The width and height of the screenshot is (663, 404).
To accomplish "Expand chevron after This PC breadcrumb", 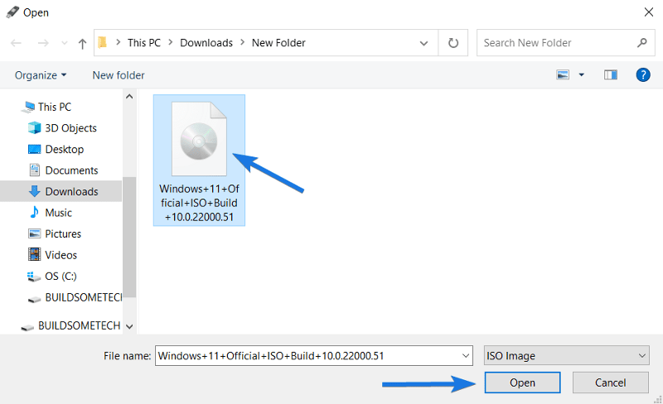I will coord(171,42).
